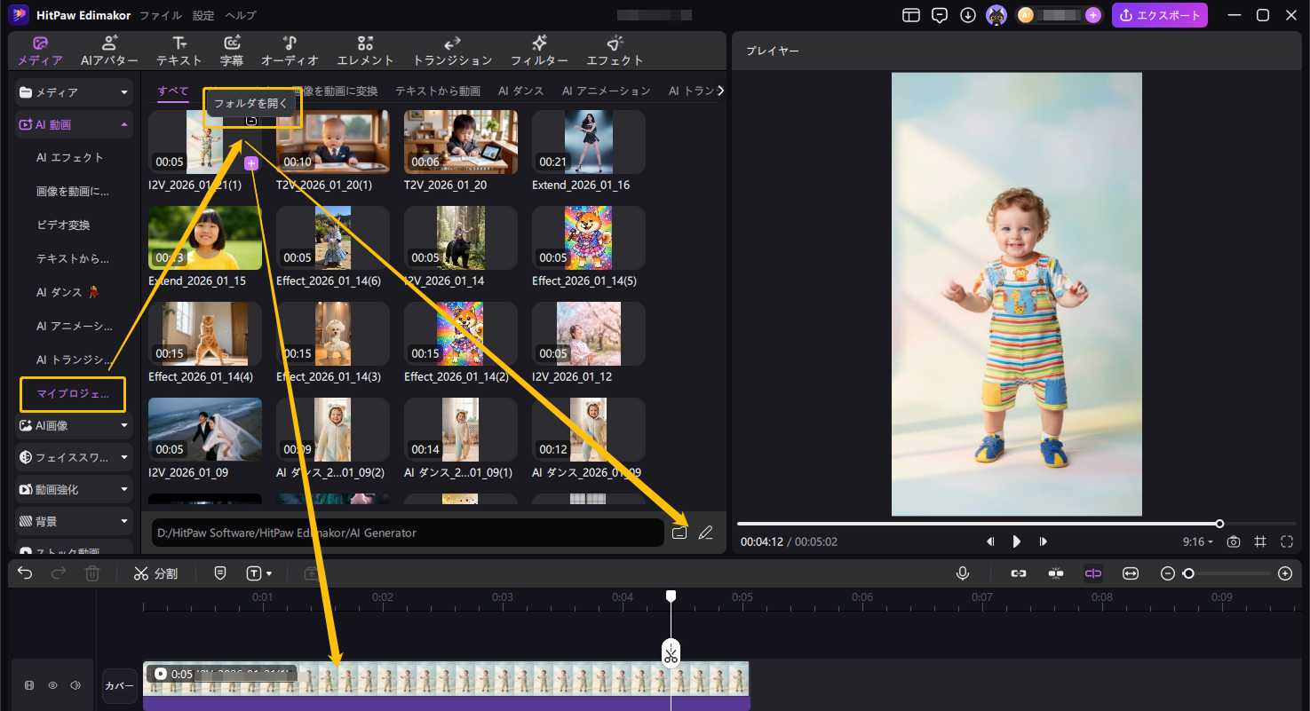Screen dimensions: 1310x711
Task: Open the 9:16 aspect ratio dropdown
Action: click(x=1197, y=541)
